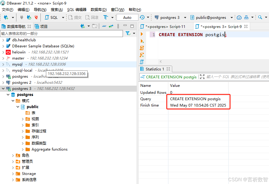Select the Auto commit mode box
Viewport: 269px width, 184px height.
pyautogui.click(x=127, y=17)
